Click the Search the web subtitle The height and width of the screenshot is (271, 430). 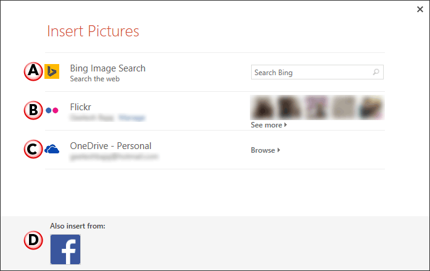[95, 79]
